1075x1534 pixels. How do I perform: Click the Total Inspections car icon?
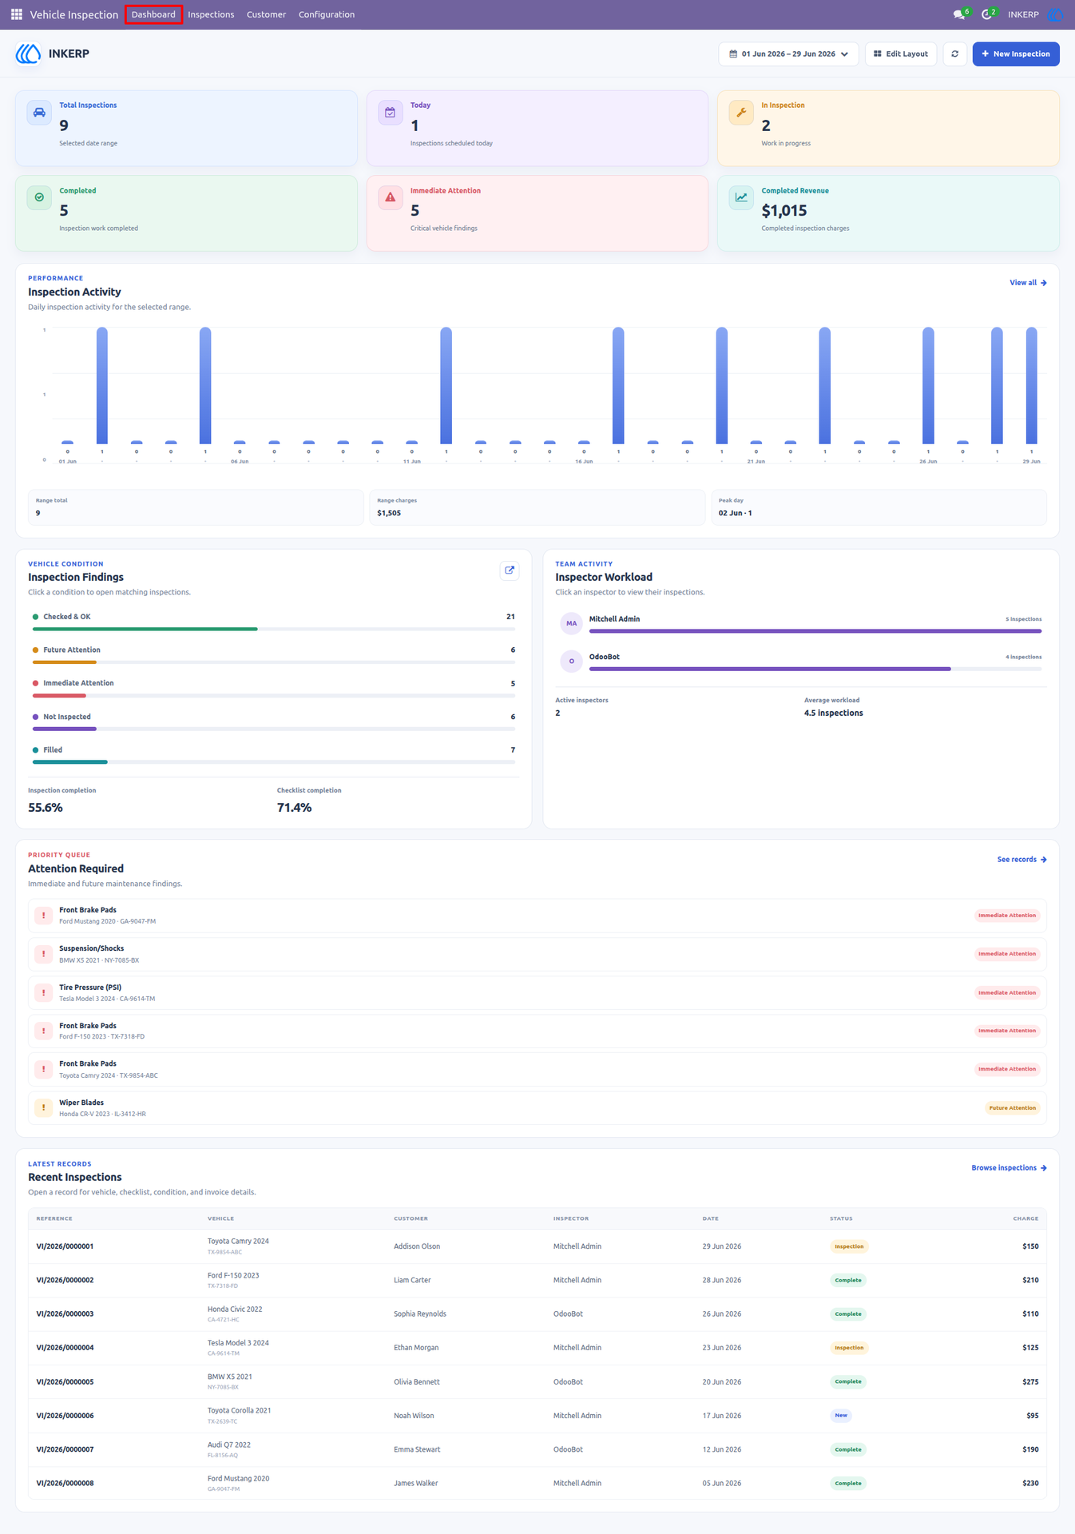(39, 113)
